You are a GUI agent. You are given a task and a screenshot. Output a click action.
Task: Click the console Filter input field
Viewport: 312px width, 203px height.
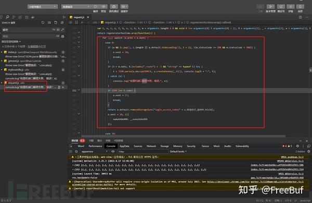[142, 151]
